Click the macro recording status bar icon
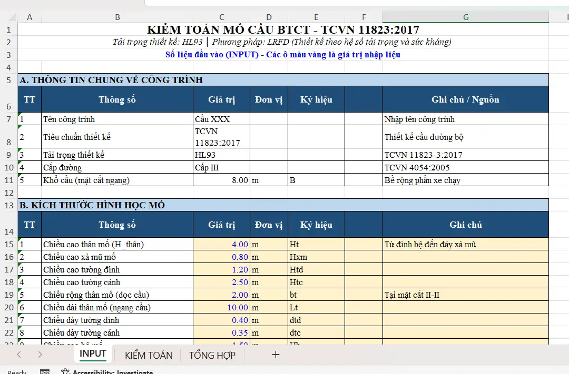The width and height of the screenshot is (569, 374). [45, 371]
